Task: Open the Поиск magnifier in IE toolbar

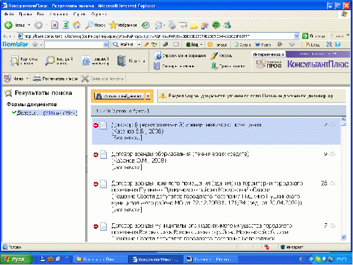Action: [95, 25]
